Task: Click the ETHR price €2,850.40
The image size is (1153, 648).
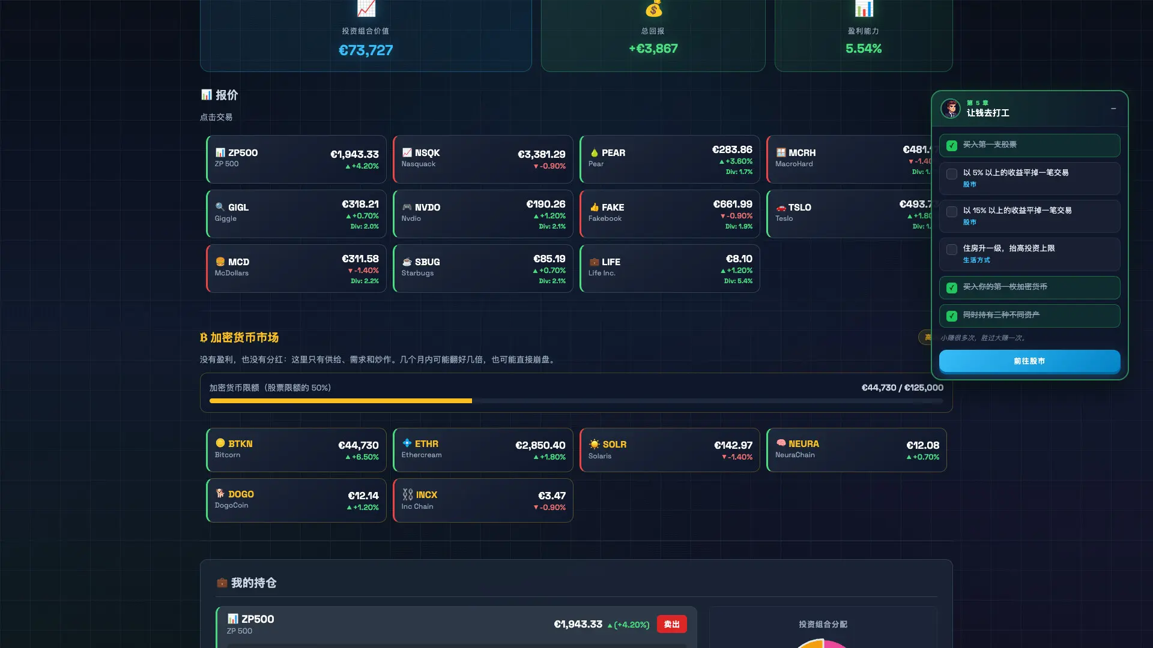Action: click(x=540, y=445)
